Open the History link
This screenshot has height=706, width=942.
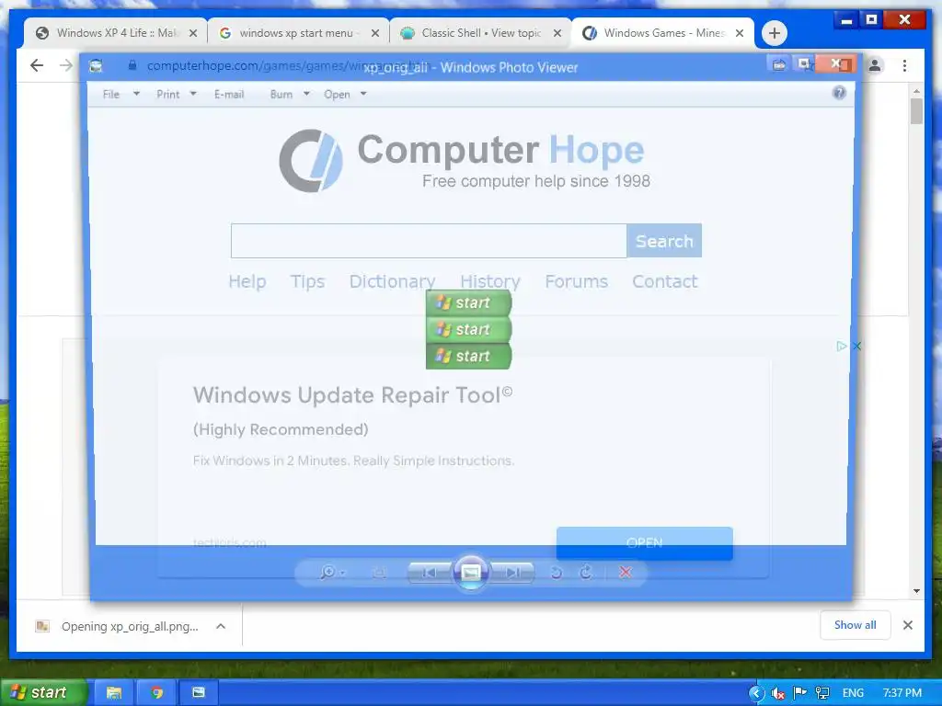[490, 281]
